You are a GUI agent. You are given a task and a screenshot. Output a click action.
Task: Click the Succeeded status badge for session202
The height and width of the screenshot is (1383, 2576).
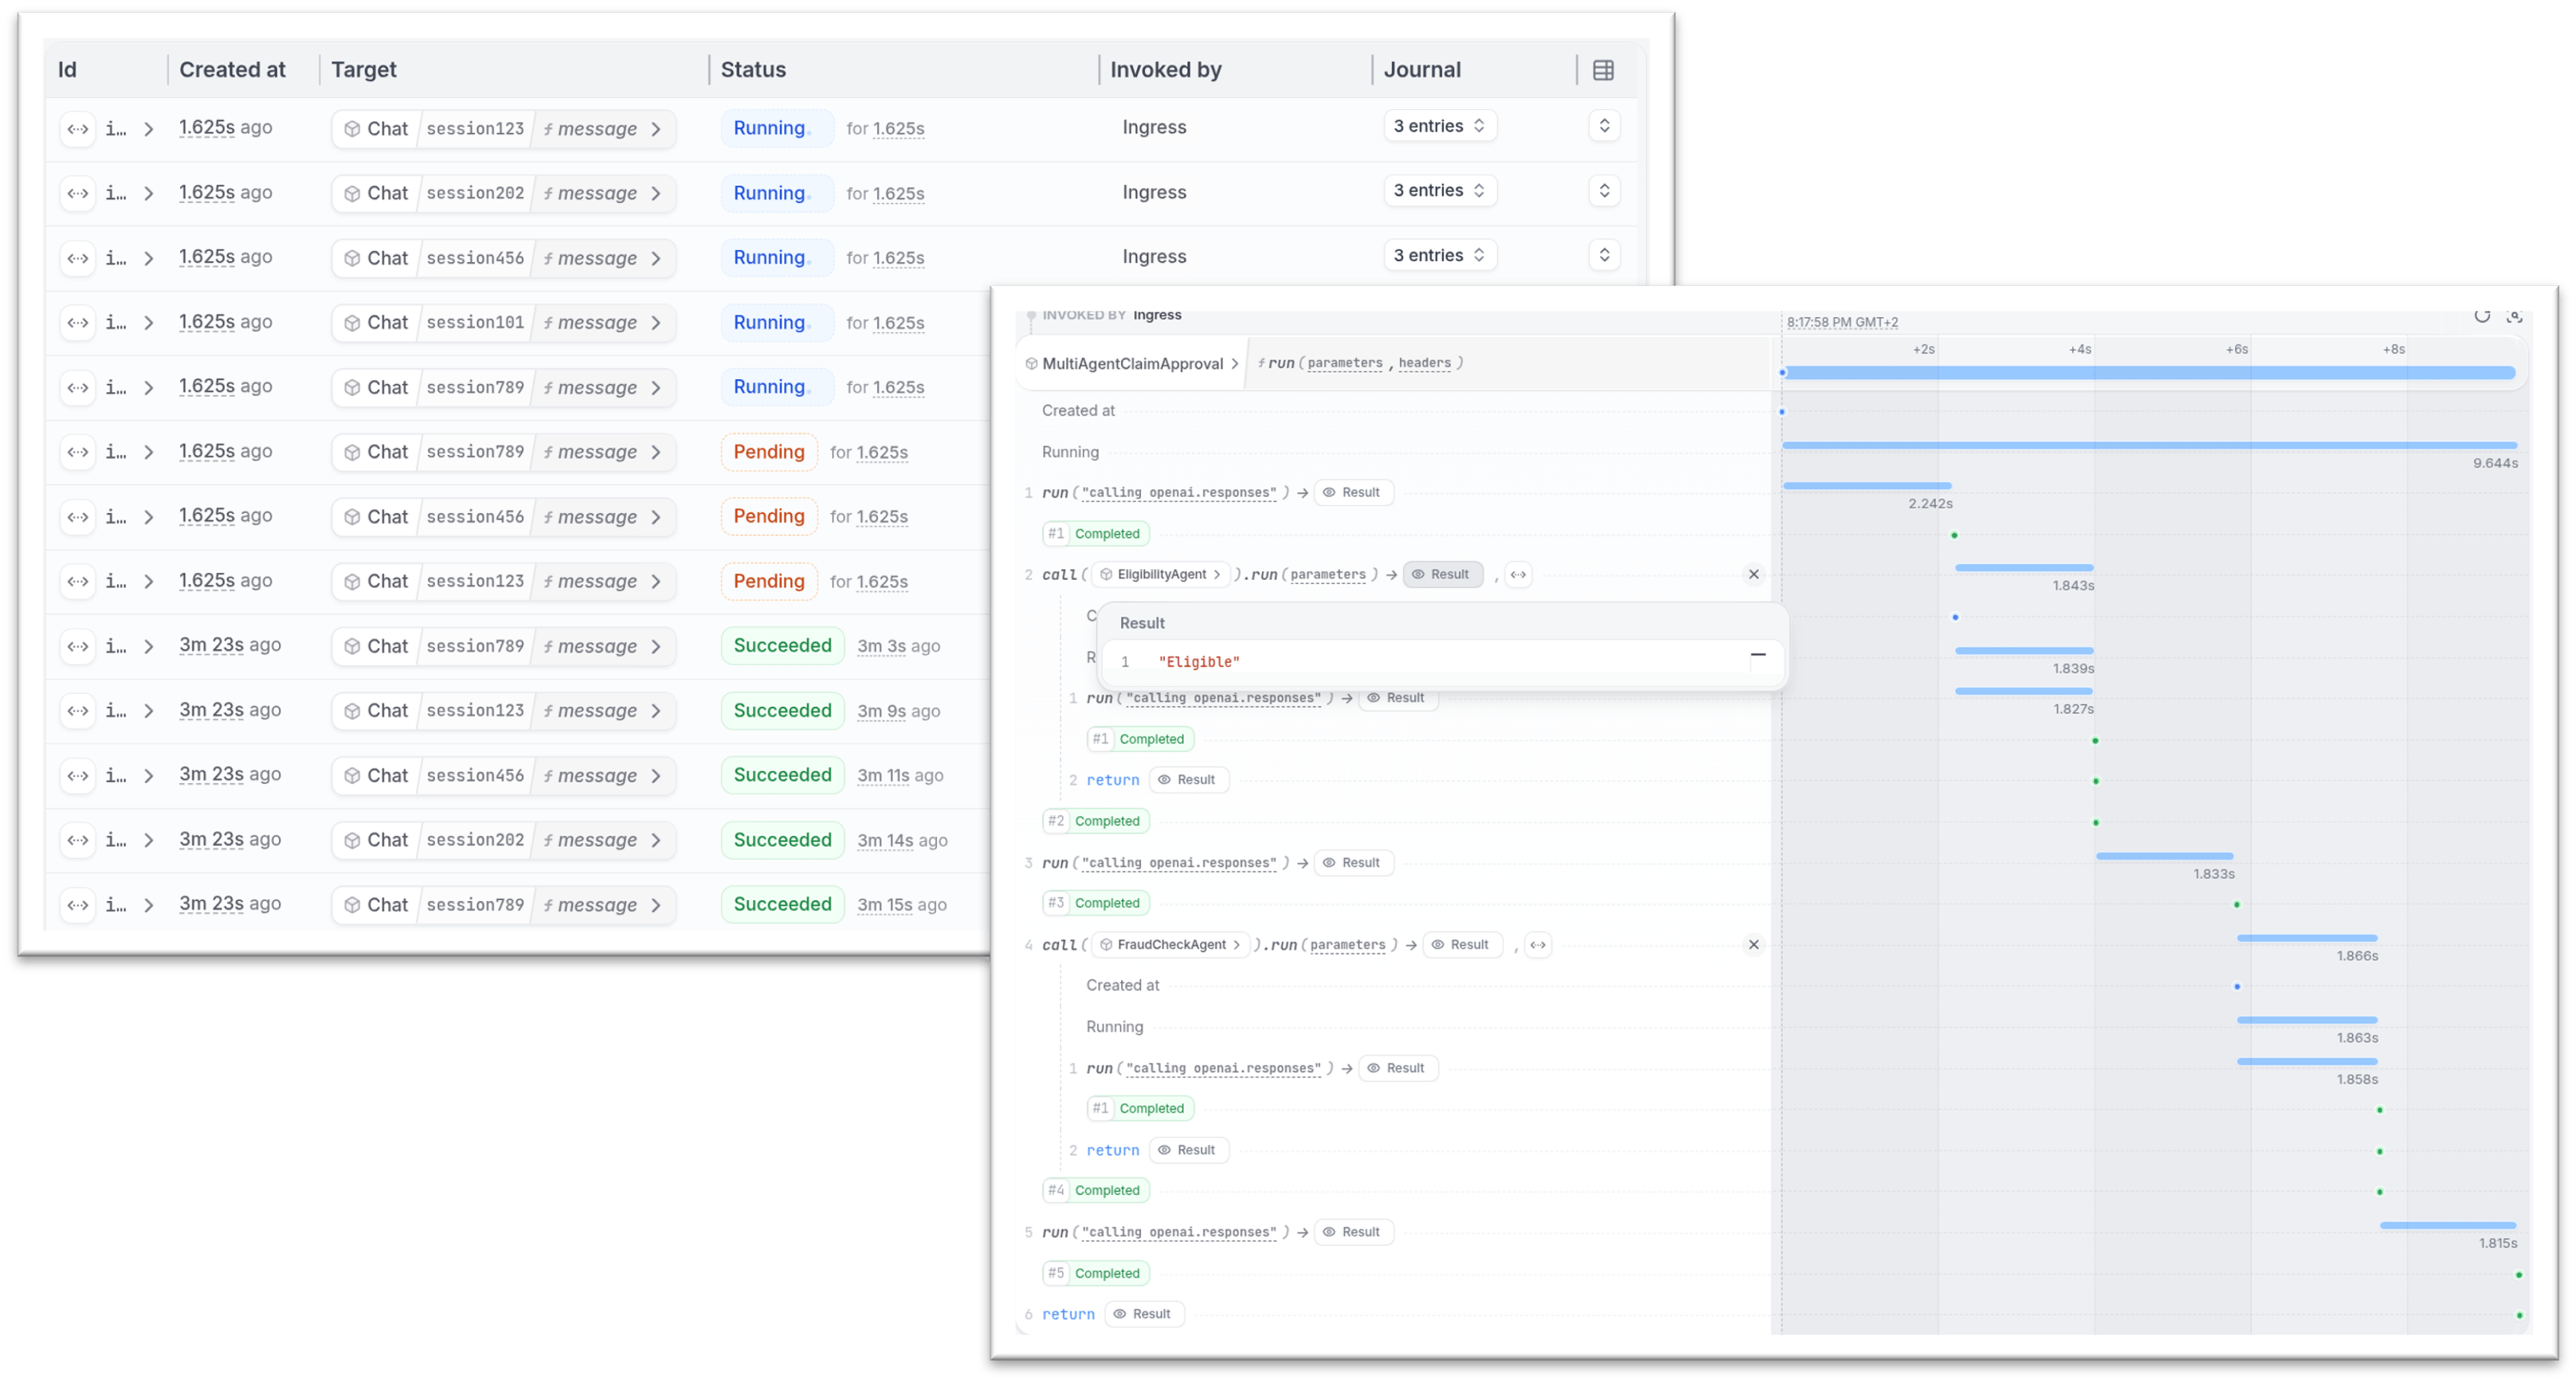[x=782, y=840]
